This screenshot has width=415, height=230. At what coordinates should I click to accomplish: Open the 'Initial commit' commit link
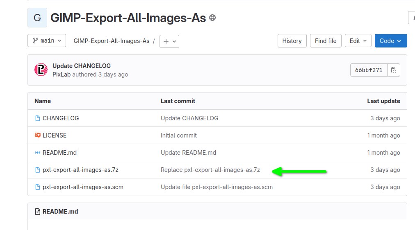179,135
